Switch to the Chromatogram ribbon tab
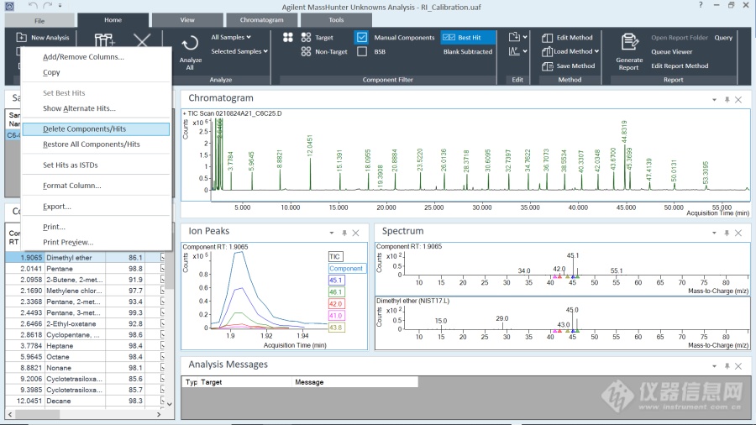This screenshot has height=425, width=756. (261, 20)
